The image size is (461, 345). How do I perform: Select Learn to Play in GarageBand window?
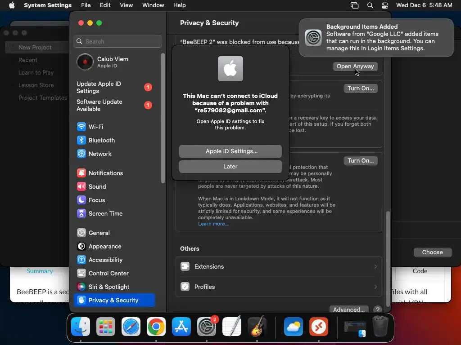(x=36, y=72)
